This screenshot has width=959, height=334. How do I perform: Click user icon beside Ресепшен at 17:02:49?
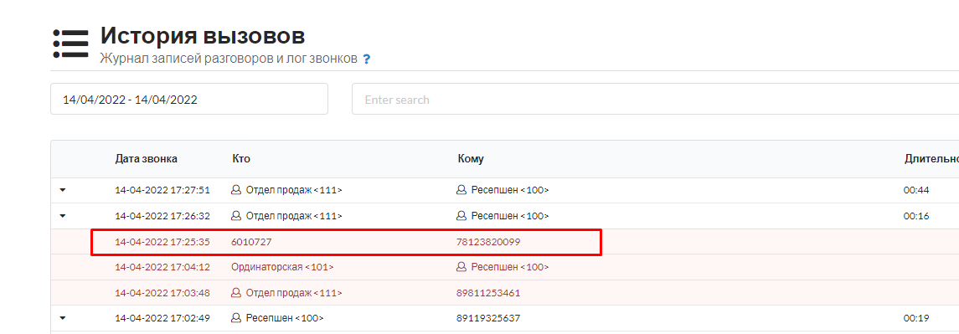pos(236,318)
